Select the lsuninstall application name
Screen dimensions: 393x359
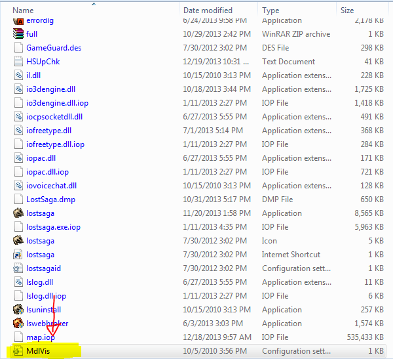click(x=43, y=310)
